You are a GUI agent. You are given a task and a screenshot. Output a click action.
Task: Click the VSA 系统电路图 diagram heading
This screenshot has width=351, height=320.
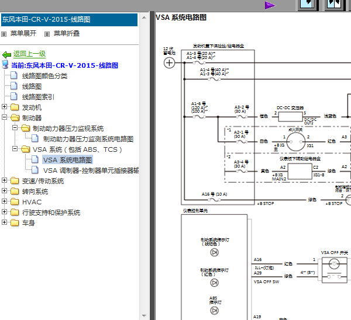pos(181,17)
